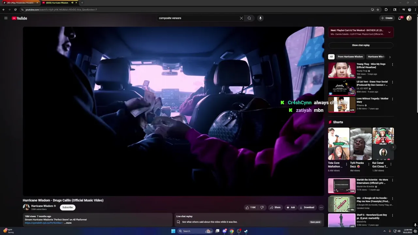Open Sheff G Neverland video thumbnail
The height and width of the screenshot is (235, 418).
click(x=342, y=221)
